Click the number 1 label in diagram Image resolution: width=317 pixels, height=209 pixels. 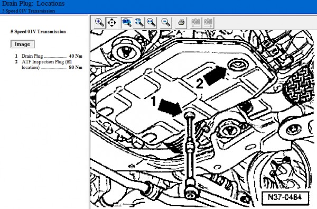[154, 101]
